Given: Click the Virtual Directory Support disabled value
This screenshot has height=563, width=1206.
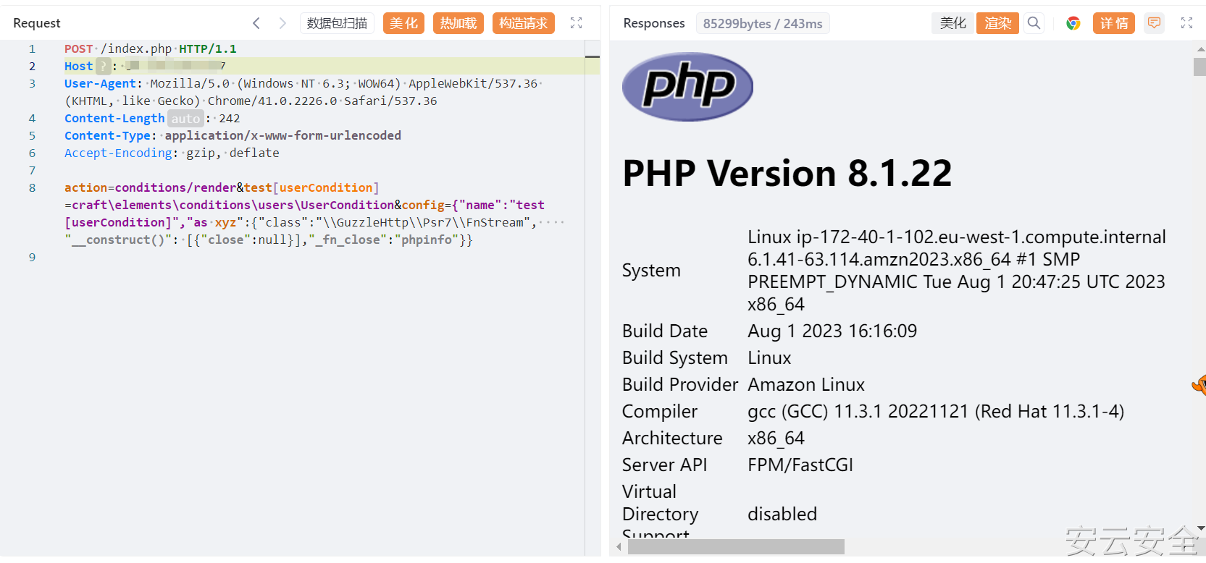Looking at the screenshot, I should coord(782,515).
